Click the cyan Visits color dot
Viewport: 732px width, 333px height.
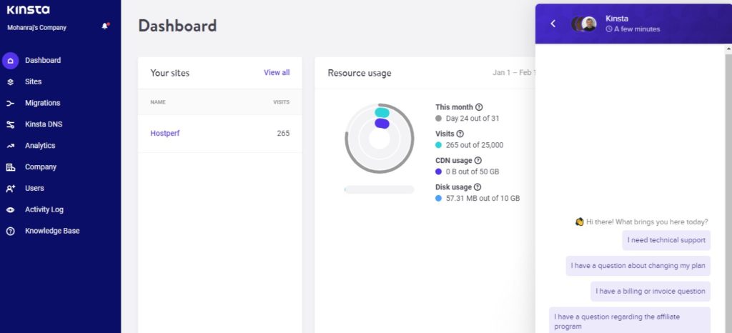(438, 145)
